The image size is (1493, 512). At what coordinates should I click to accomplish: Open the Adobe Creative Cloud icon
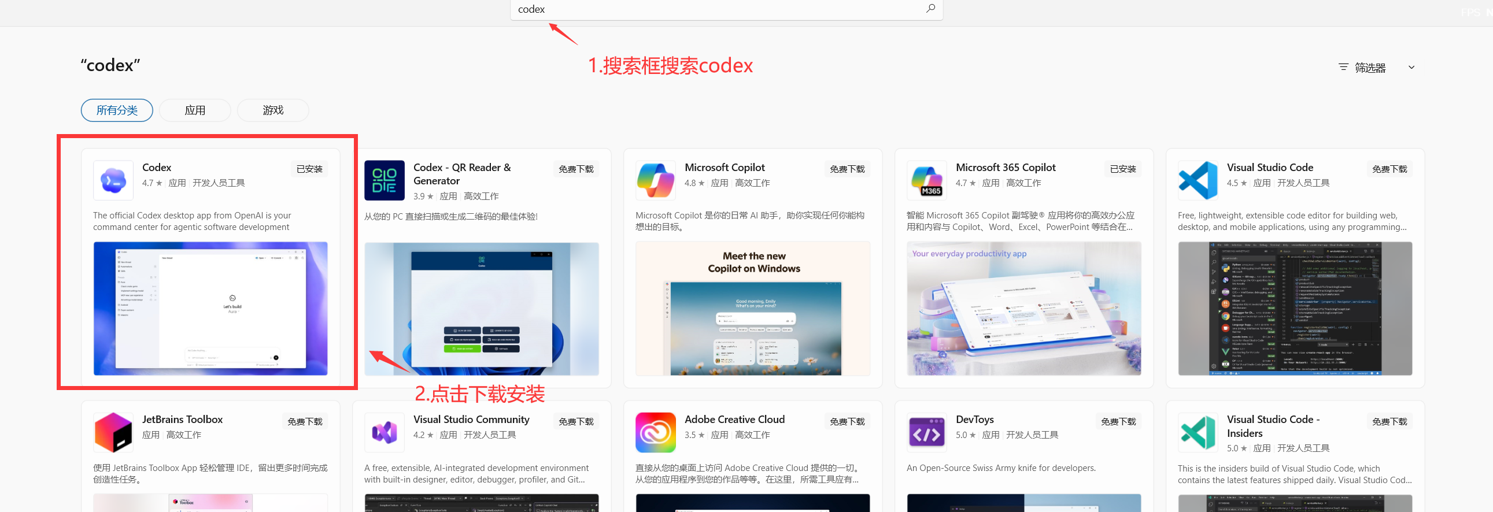[656, 433]
